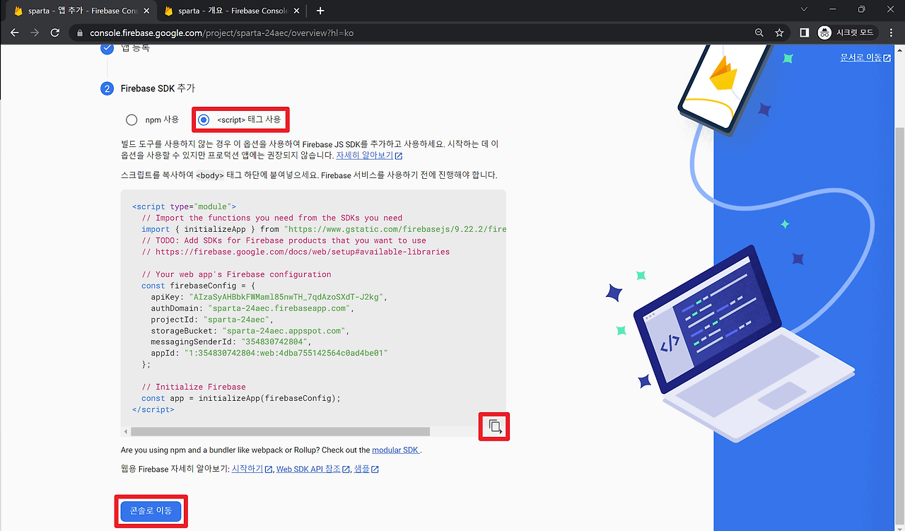Click the closing </script> tag line
The width and height of the screenshot is (905, 531).
[x=153, y=409]
